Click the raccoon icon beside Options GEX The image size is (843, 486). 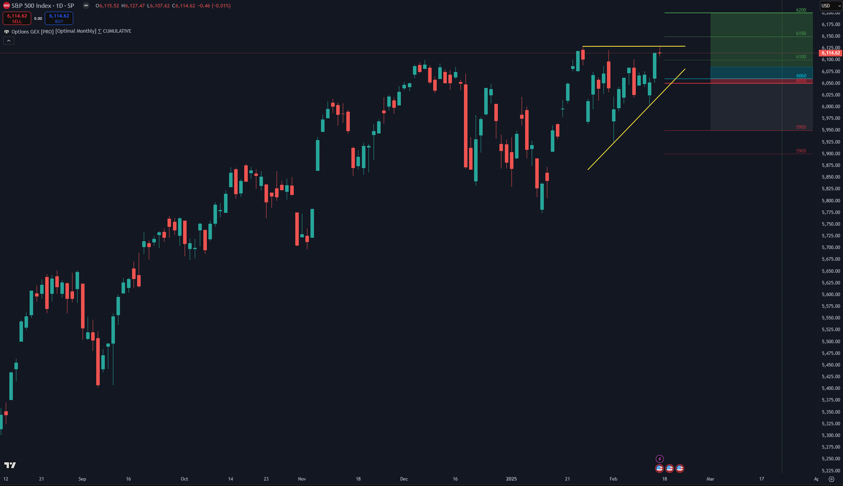[x=6, y=32]
